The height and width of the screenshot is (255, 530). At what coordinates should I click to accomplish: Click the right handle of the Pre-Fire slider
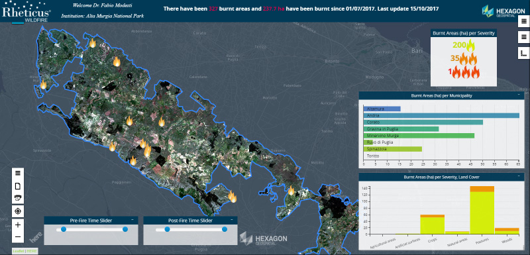[125, 229]
